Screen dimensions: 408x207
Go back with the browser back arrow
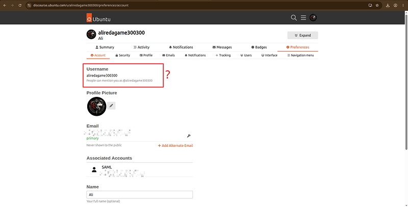5,5
